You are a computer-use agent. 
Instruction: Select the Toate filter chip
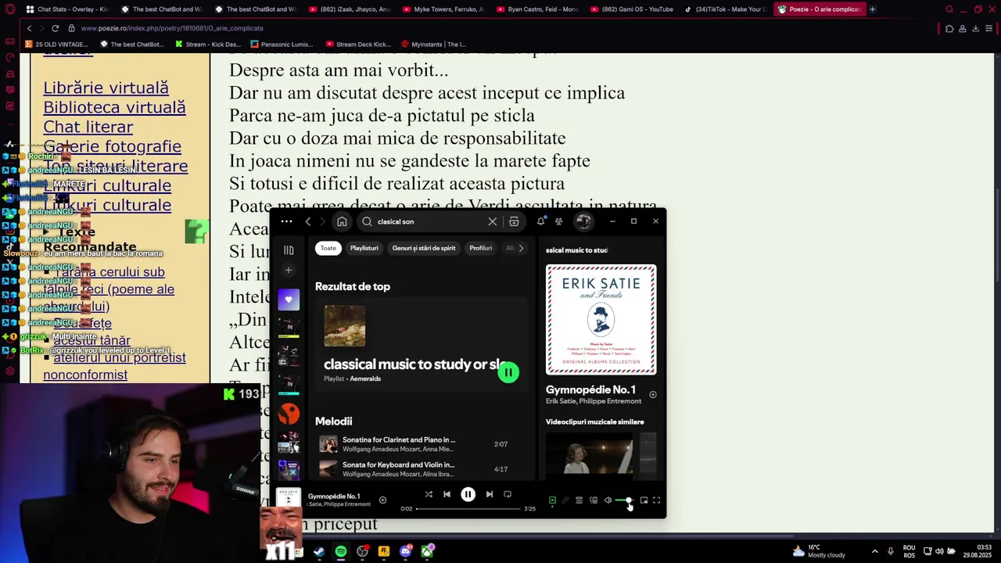pyautogui.click(x=328, y=248)
